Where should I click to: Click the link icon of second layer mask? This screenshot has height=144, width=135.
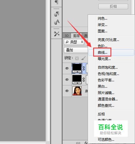[84, 80]
